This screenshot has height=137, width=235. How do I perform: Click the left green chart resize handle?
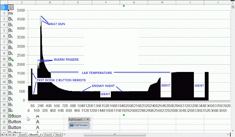click(x=13, y=60)
